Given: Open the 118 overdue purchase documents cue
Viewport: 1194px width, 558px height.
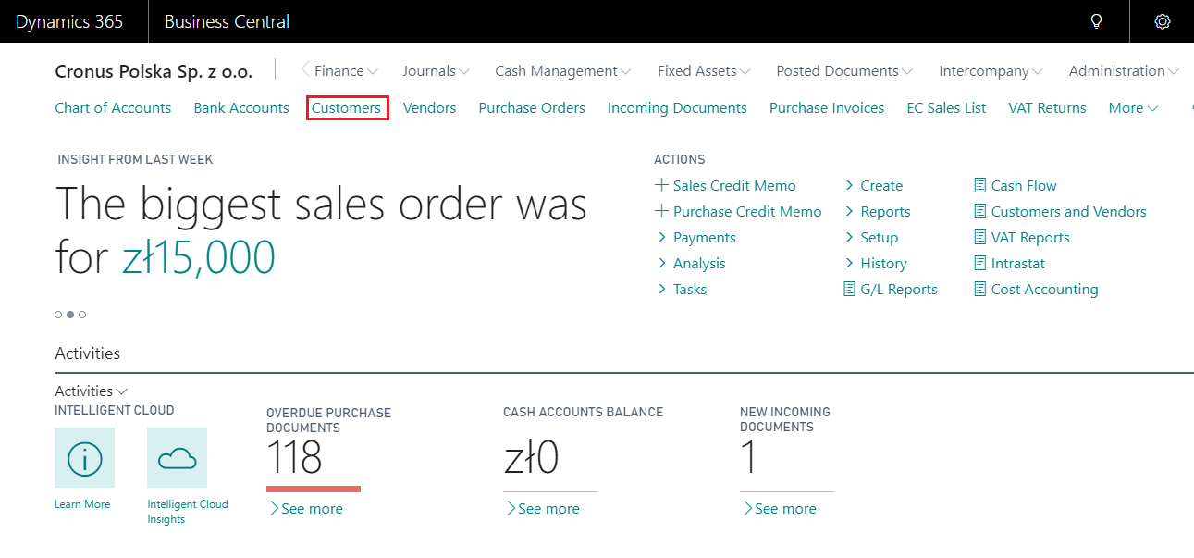Looking at the screenshot, I should (294, 458).
